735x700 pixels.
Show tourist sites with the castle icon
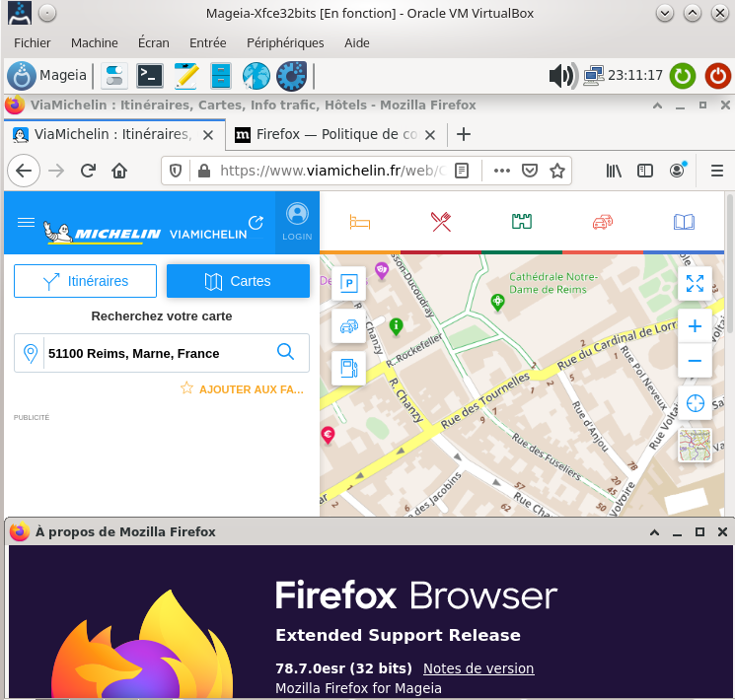pos(522,222)
